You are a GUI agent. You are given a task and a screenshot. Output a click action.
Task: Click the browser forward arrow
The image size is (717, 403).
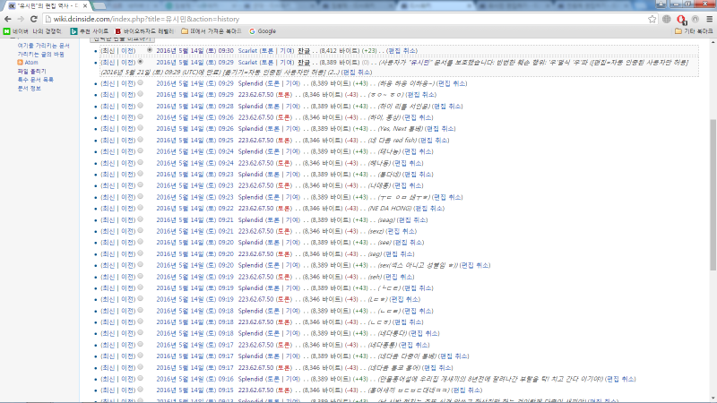tap(21, 19)
